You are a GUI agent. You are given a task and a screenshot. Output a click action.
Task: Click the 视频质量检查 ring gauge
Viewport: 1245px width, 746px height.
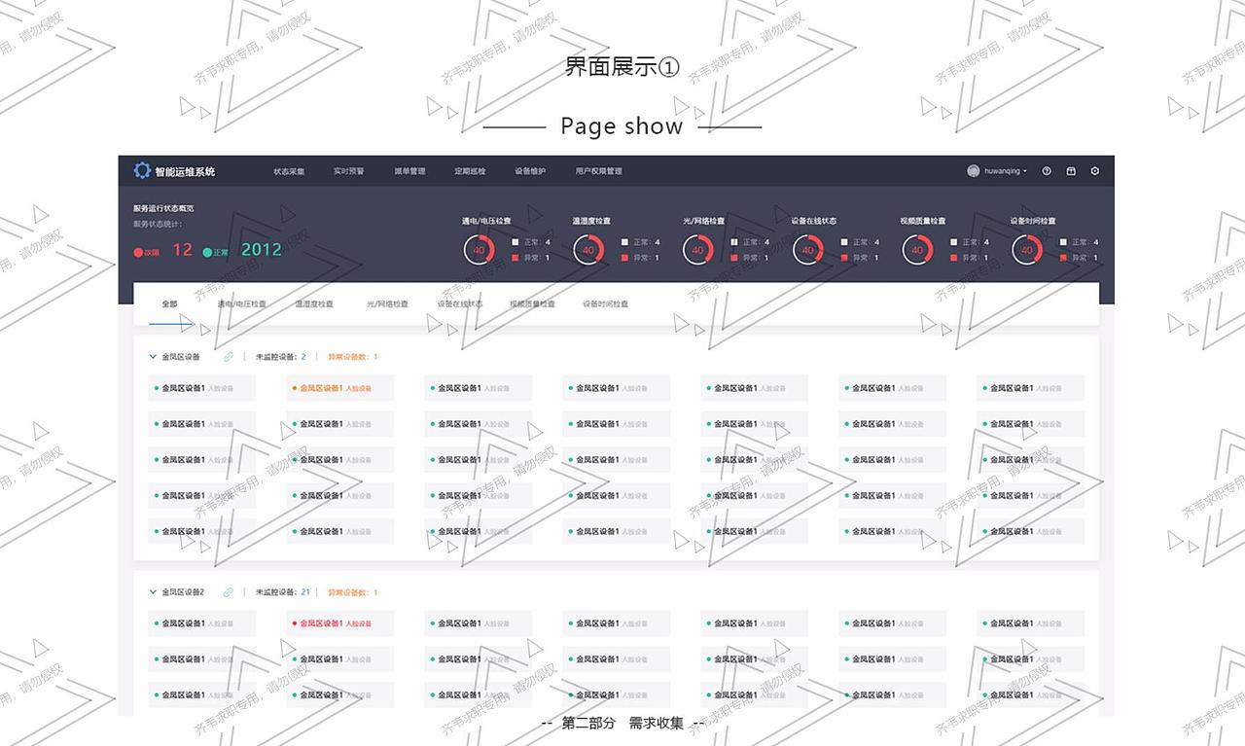(x=917, y=250)
